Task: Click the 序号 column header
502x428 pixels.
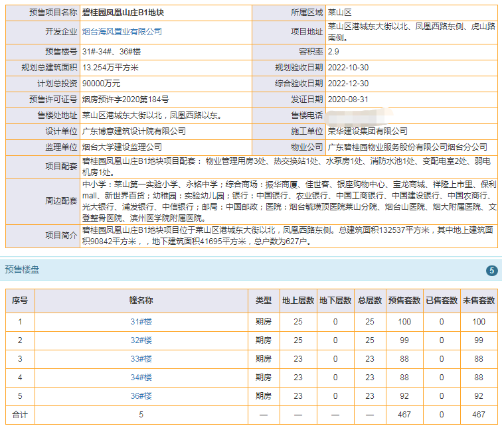Action: pyautogui.click(x=20, y=301)
